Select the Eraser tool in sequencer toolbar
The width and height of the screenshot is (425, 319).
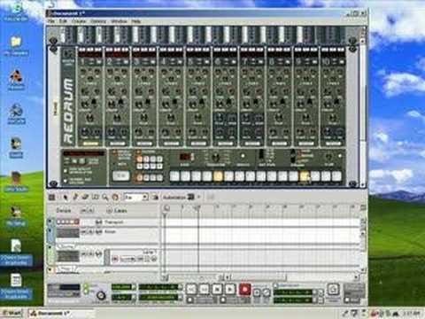point(85,197)
